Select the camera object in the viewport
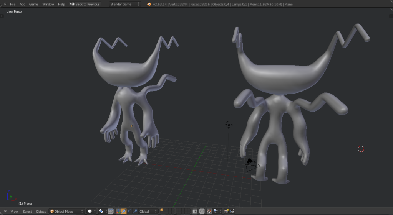The width and height of the screenshot is (393, 215). tap(252, 165)
